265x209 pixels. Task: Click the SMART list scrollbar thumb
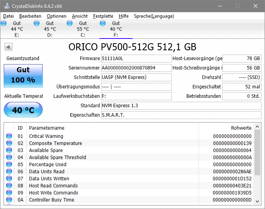[x=257, y=152]
